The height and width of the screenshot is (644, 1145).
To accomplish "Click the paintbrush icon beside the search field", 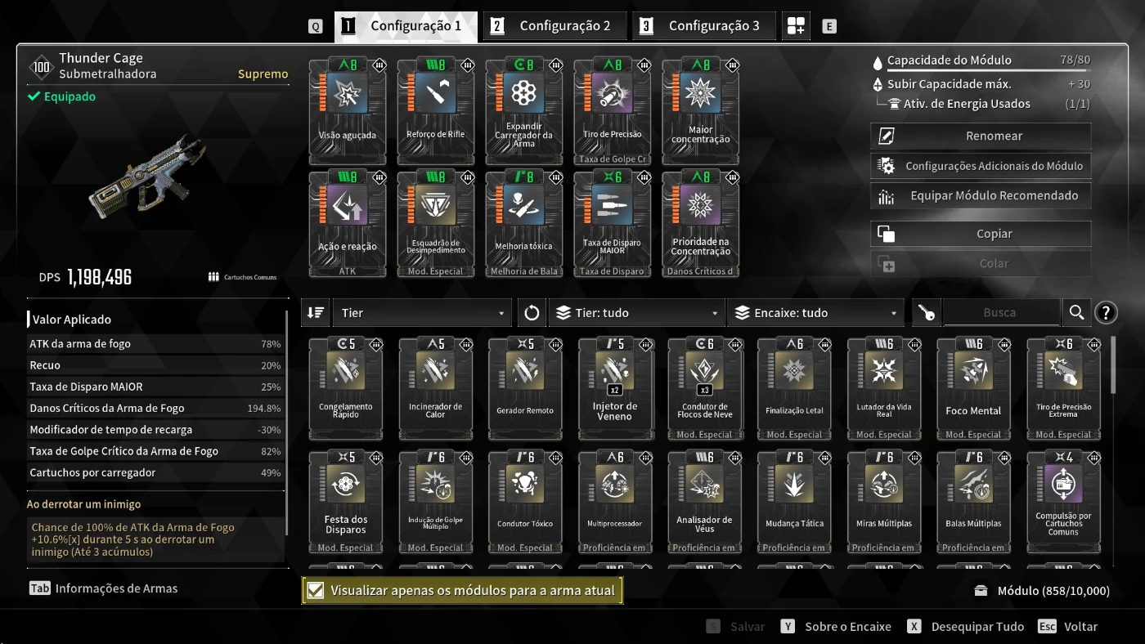I will tap(926, 312).
